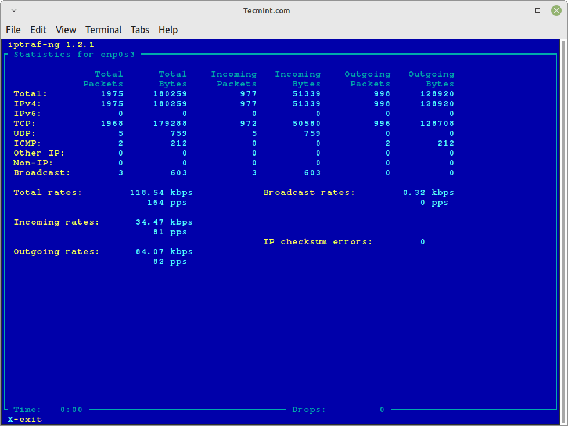Click the X-exit hint
Viewport: 568px width, 426px height.
[x=24, y=420]
